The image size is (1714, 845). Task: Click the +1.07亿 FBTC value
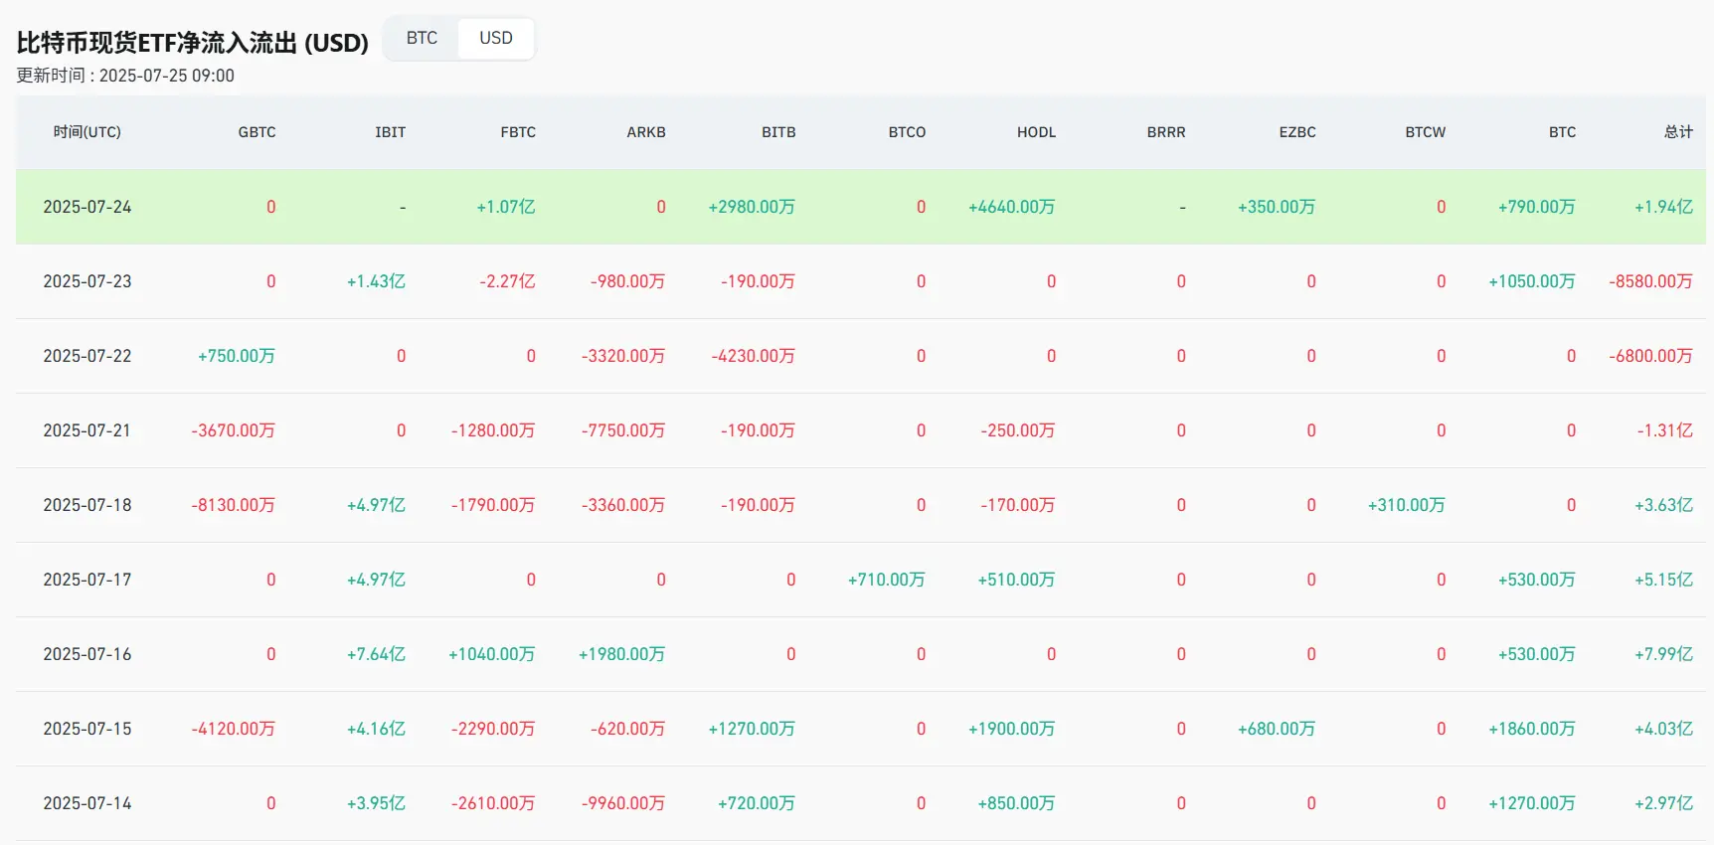click(506, 207)
